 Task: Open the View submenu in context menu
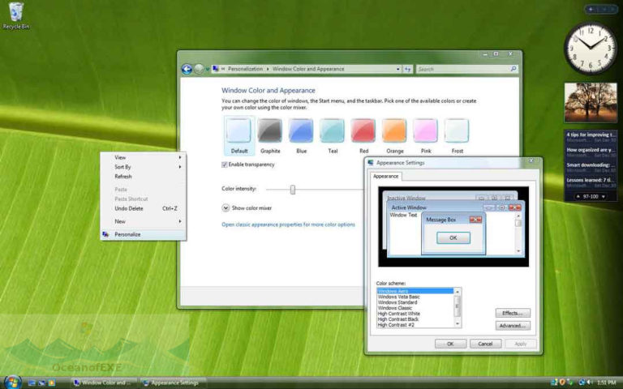click(143, 157)
